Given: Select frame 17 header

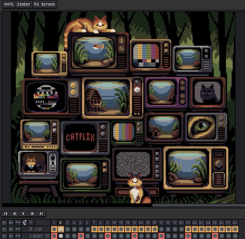Looking at the screenshot, I should tap(161, 222).
